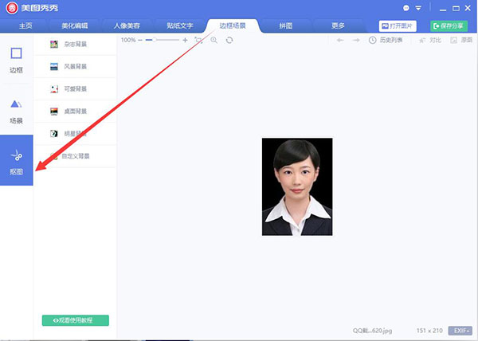
Task: Click the zoom-out minus icon
Action: click(x=140, y=40)
